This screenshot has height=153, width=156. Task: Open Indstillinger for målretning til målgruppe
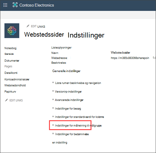pyautogui.click(x=78, y=126)
